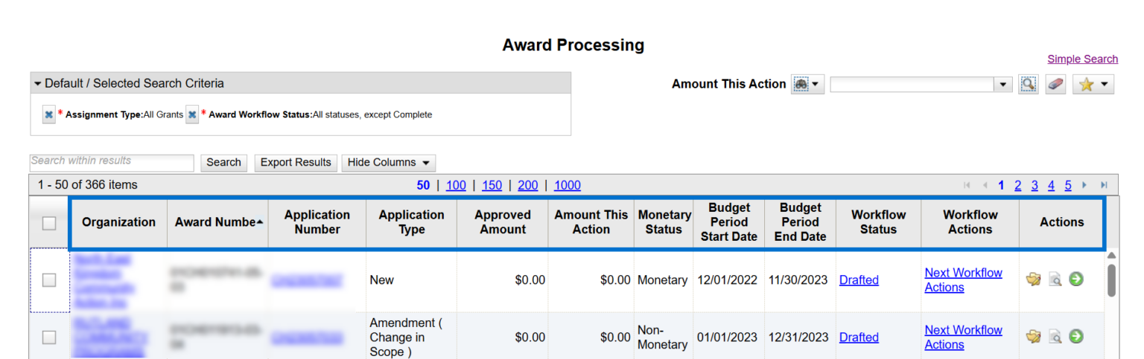Open the Amount This Action value combo box
Screen dimensions: 1144x359
(x=921, y=85)
